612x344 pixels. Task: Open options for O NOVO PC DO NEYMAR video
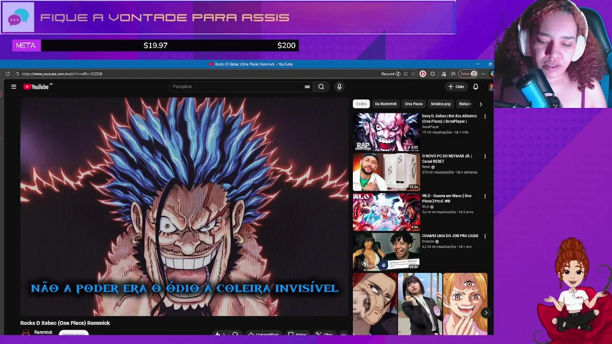coord(485,156)
